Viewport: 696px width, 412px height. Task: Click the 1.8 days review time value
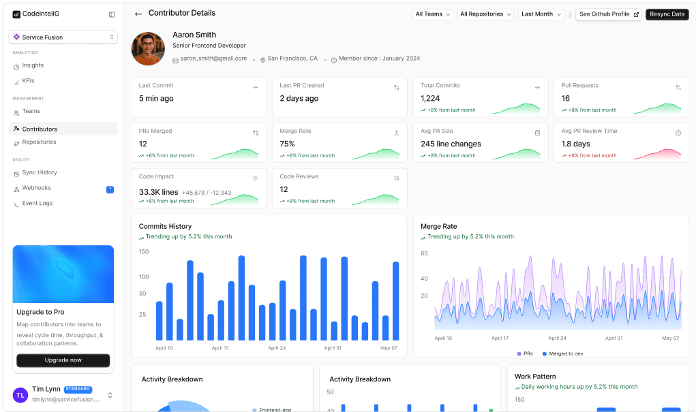(x=576, y=144)
